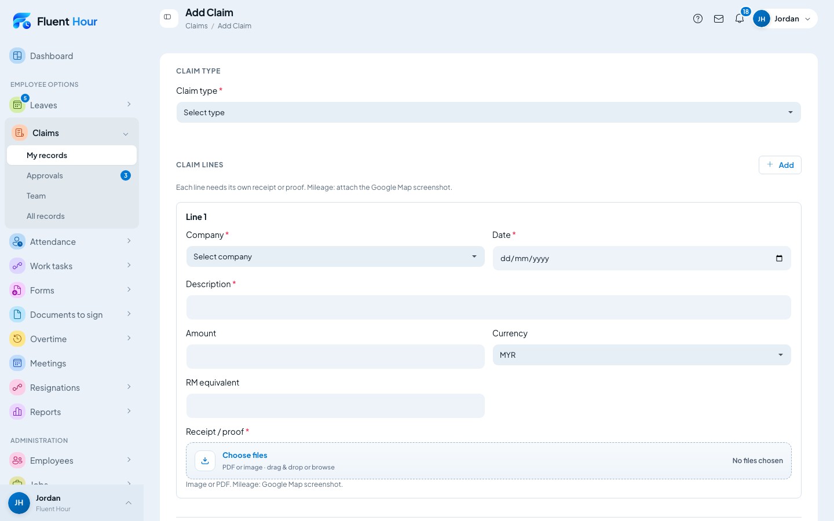Open the Jordan user menu at top
Screen dimensions: 834x521
pyautogui.click(x=784, y=19)
